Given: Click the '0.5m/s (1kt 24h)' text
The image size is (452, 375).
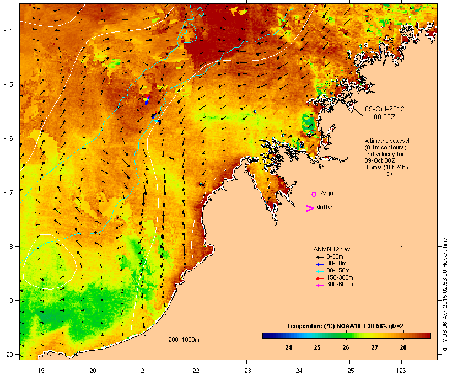Looking at the screenshot, I should pos(386,167).
